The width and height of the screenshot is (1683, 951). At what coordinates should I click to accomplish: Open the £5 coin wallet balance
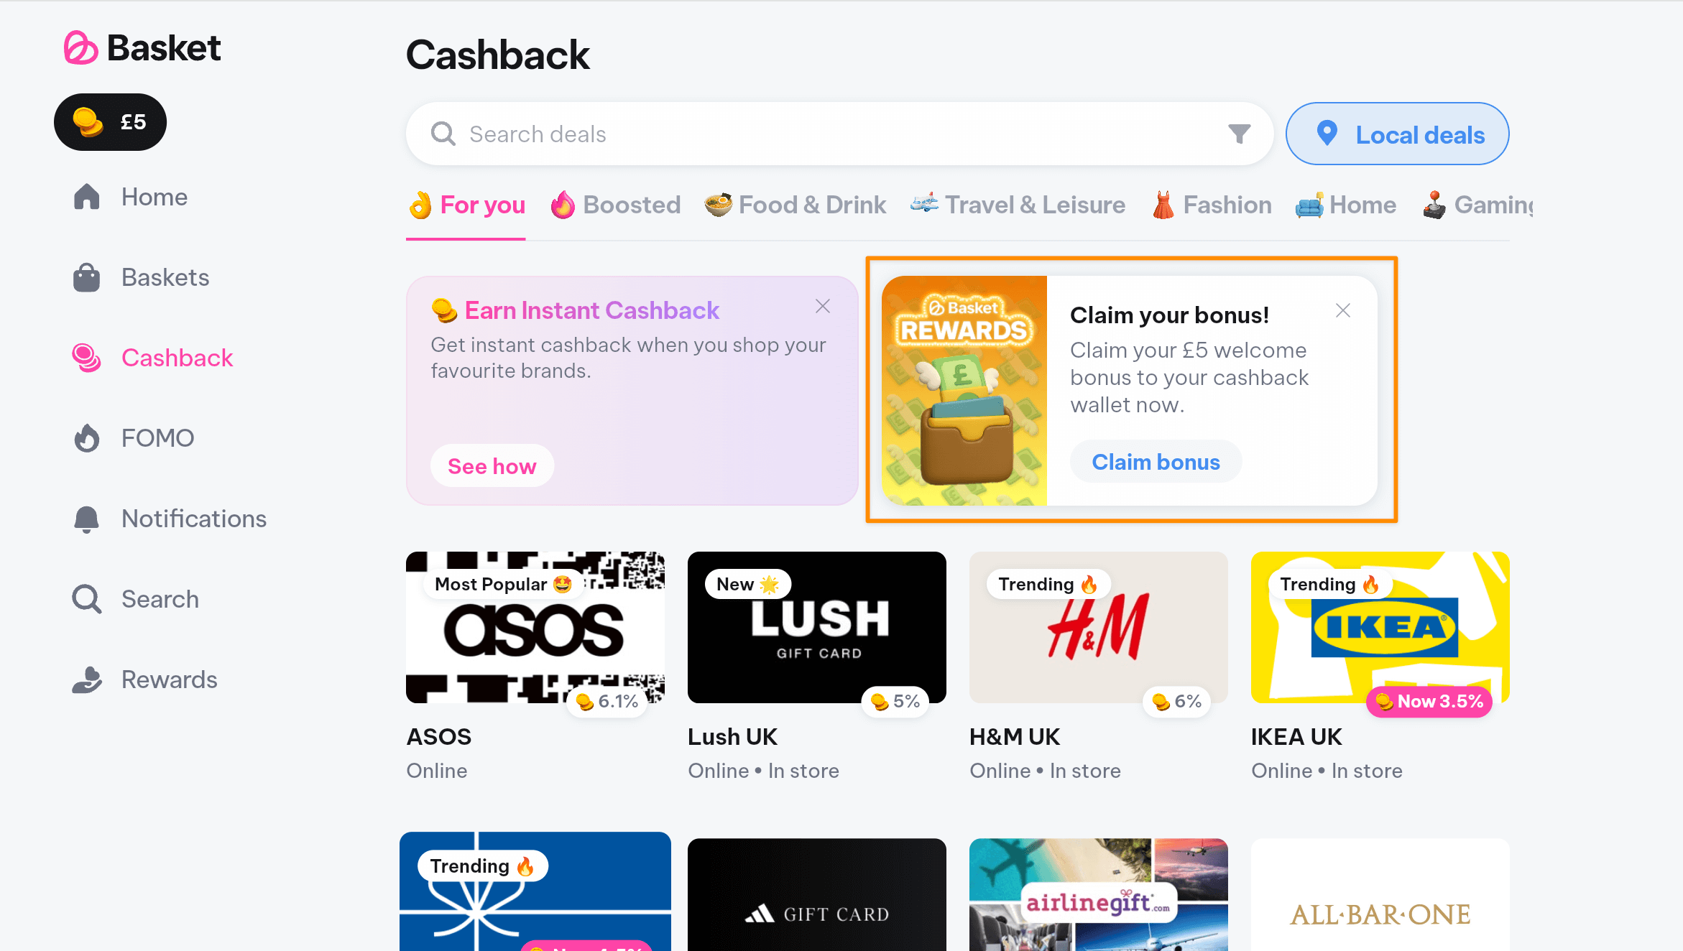click(110, 122)
